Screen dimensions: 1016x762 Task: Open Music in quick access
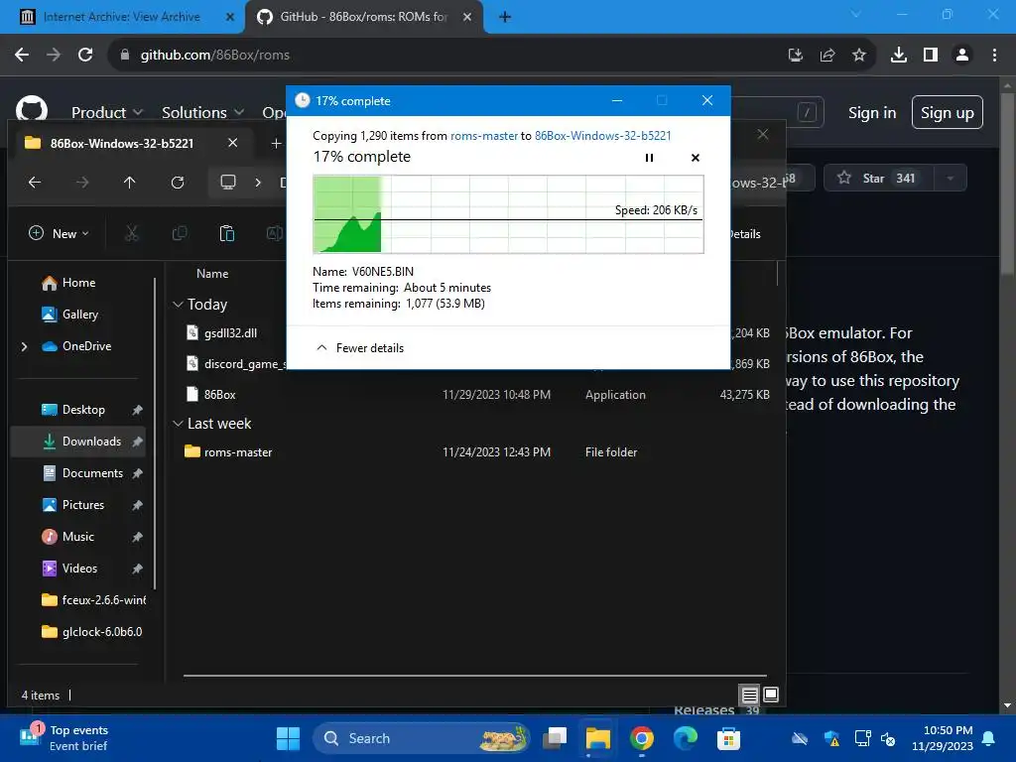coord(77,537)
